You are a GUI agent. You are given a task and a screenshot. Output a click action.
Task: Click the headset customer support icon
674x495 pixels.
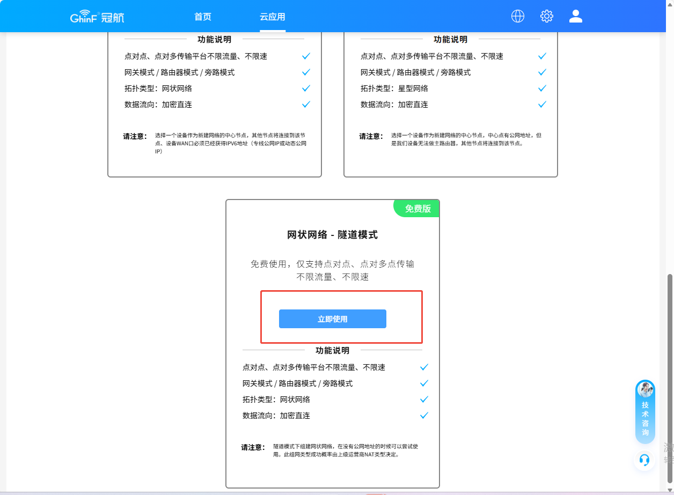(x=644, y=460)
